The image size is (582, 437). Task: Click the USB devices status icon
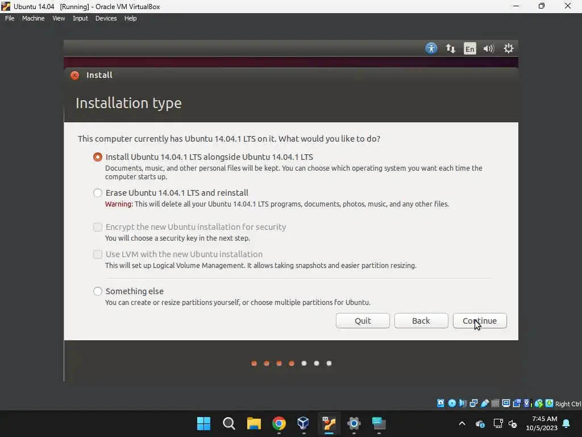coord(484,403)
